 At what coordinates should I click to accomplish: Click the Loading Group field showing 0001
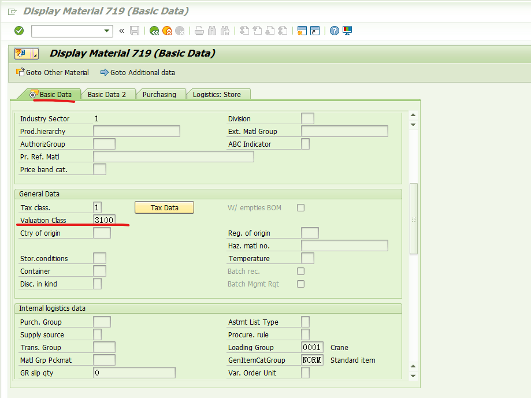tap(312, 347)
